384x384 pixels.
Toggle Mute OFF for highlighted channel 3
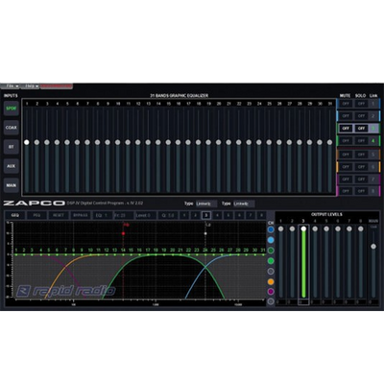(346, 129)
